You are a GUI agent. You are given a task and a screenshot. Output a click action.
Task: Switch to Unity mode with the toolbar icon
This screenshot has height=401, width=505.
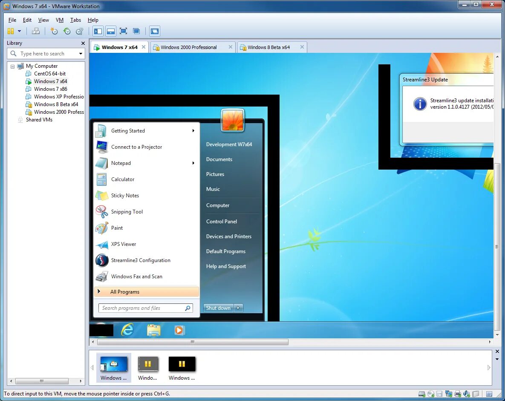click(136, 31)
